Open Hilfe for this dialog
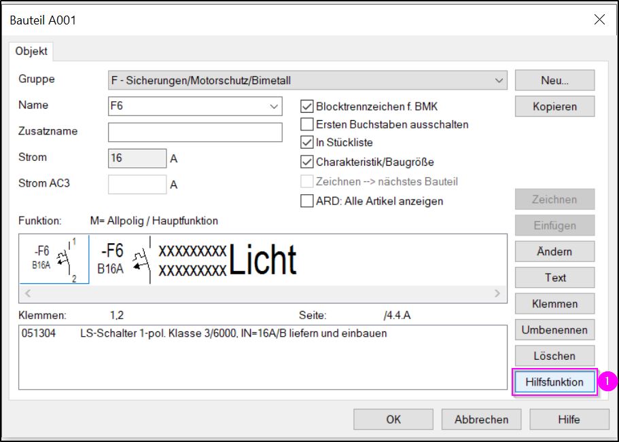This screenshot has height=442, width=619. (x=569, y=419)
